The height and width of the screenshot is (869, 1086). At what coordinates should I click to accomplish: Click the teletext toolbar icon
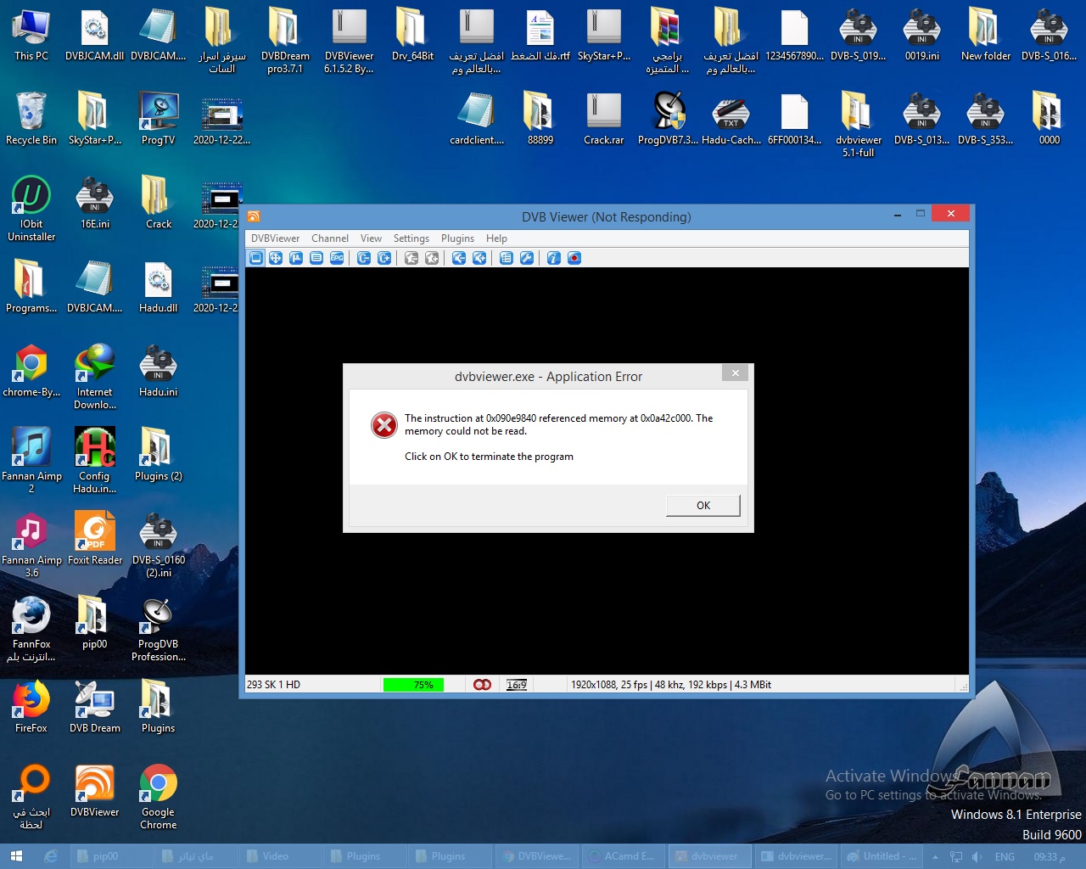click(x=296, y=258)
